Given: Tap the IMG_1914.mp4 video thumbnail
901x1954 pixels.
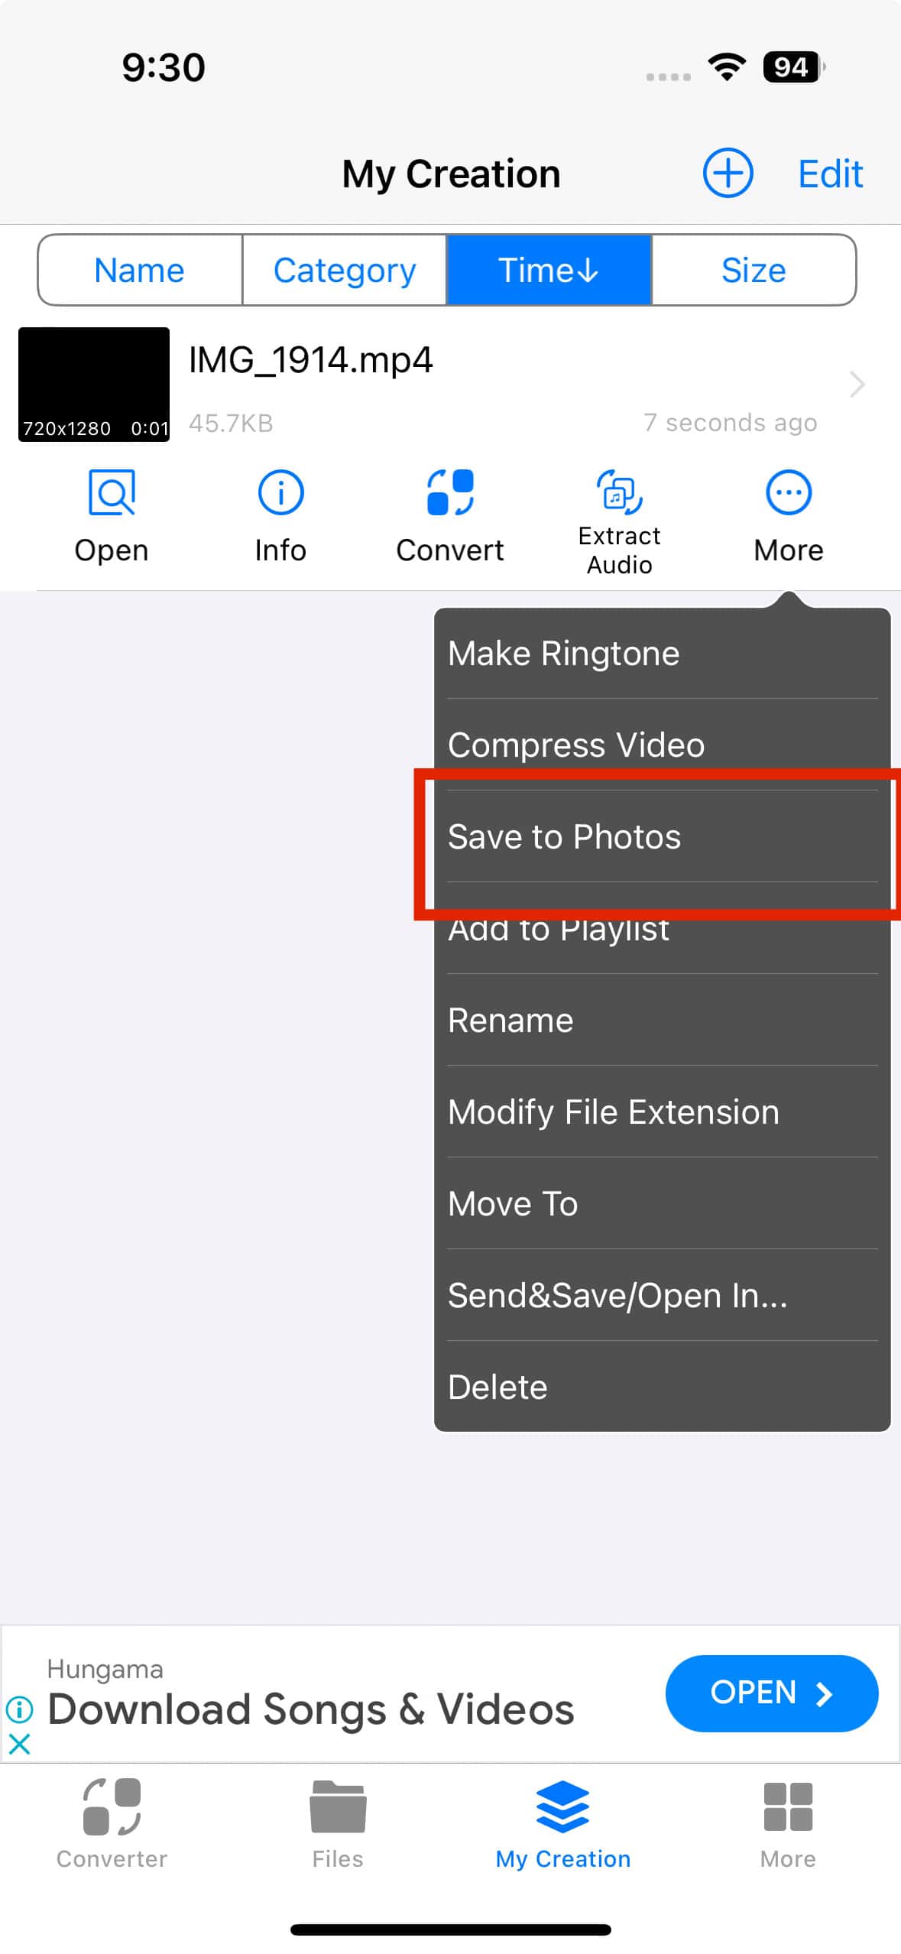Looking at the screenshot, I should pos(94,385).
